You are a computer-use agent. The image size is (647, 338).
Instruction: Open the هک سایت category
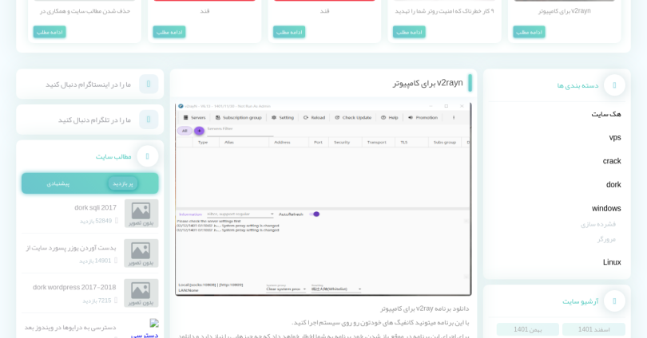(x=606, y=114)
